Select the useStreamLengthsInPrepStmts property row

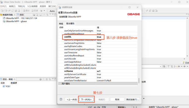point(98,49)
